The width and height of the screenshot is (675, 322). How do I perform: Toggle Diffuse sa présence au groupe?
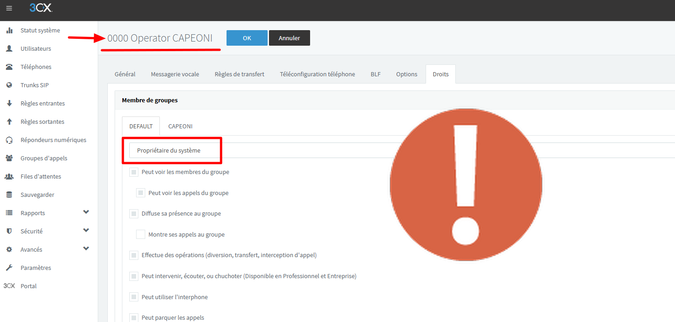coord(134,214)
